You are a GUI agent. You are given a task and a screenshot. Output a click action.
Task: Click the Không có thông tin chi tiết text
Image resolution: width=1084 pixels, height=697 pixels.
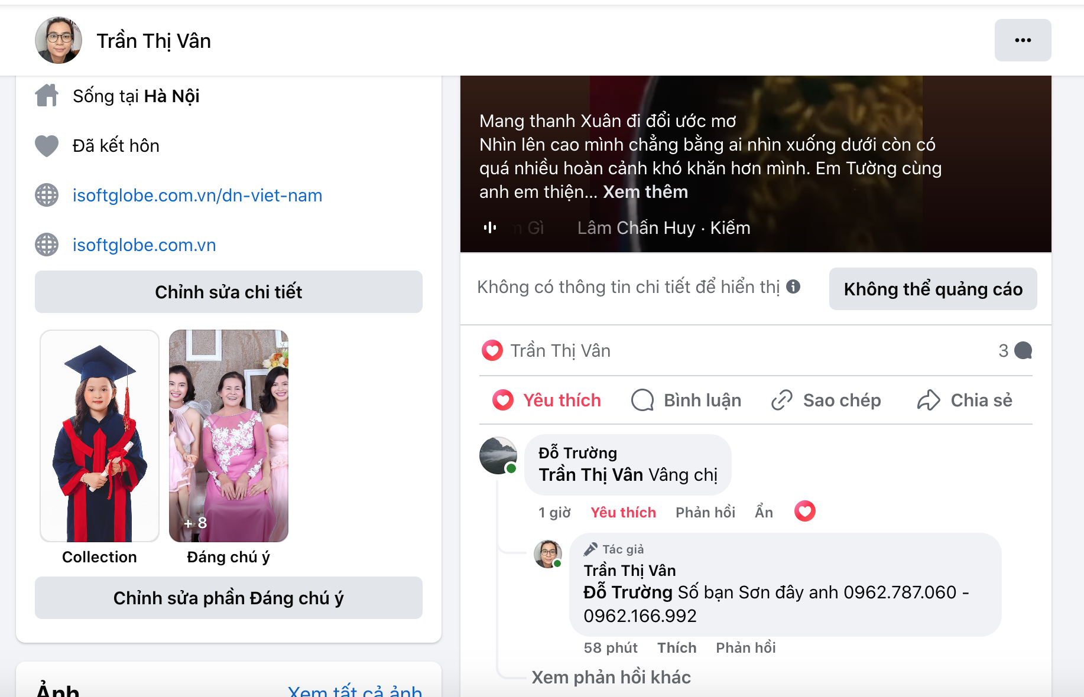point(628,286)
